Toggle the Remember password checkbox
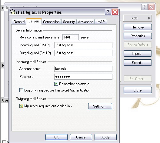 click(56, 84)
